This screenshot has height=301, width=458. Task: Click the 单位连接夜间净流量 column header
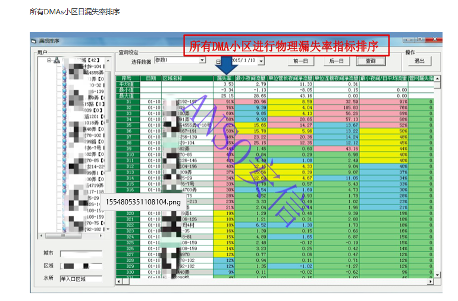[x=336, y=78]
